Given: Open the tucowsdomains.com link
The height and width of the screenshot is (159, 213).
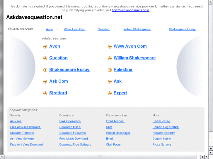Looking at the screenshot, I should (x=130, y=10).
